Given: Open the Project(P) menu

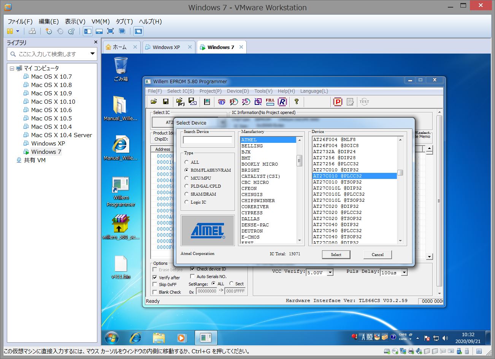Looking at the screenshot, I should (x=211, y=91).
